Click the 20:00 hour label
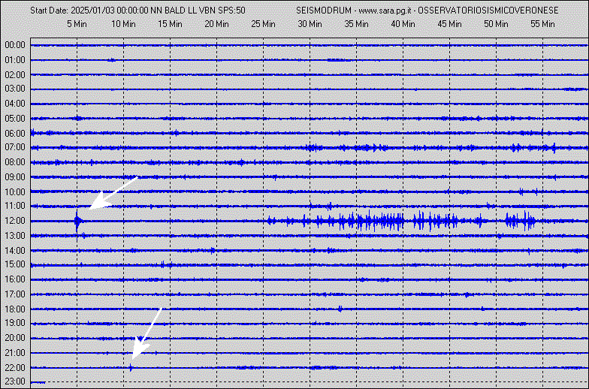This screenshot has width=589, height=389. pyautogui.click(x=15, y=338)
